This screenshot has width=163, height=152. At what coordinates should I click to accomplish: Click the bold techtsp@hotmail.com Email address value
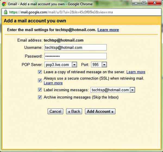(64, 40)
